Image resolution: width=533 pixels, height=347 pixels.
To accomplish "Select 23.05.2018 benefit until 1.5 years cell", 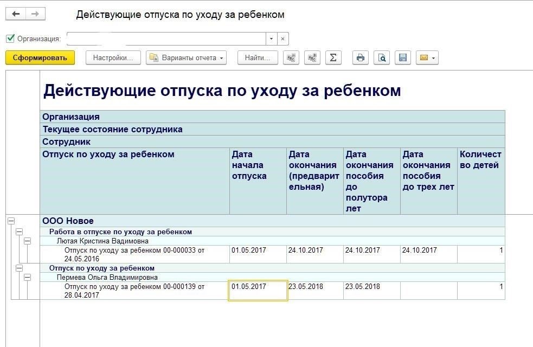I will pos(372,291).
